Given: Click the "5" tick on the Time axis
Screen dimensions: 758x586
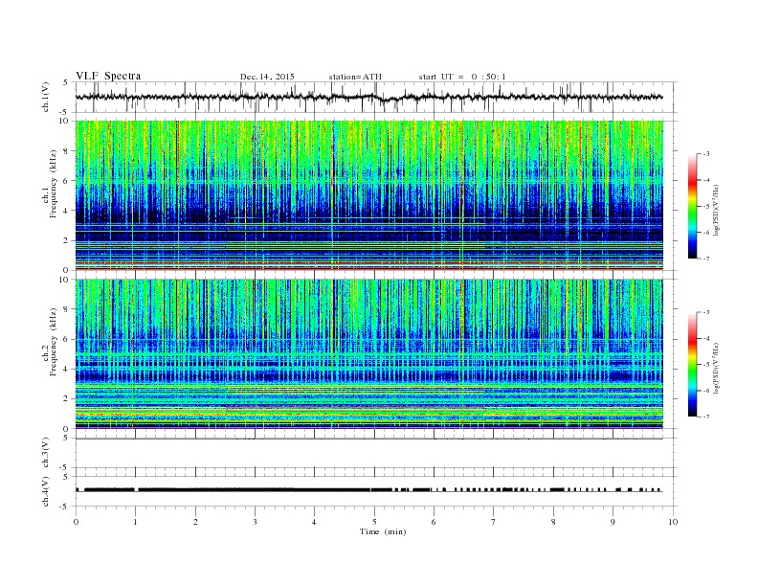Looking at the screenshot, I should 374,522.
